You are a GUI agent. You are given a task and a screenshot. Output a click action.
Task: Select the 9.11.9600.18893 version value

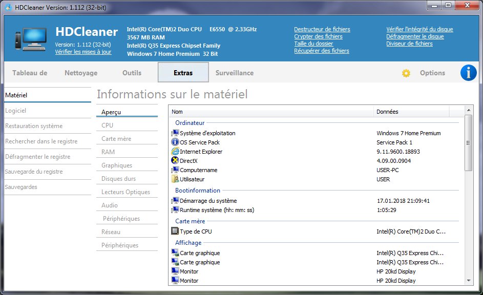398,152
